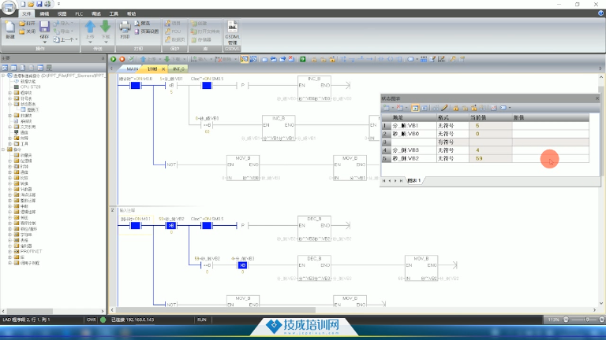
Task: Open the dropdown arrow beside the toolbar comment icon
Action: (417, 59)
